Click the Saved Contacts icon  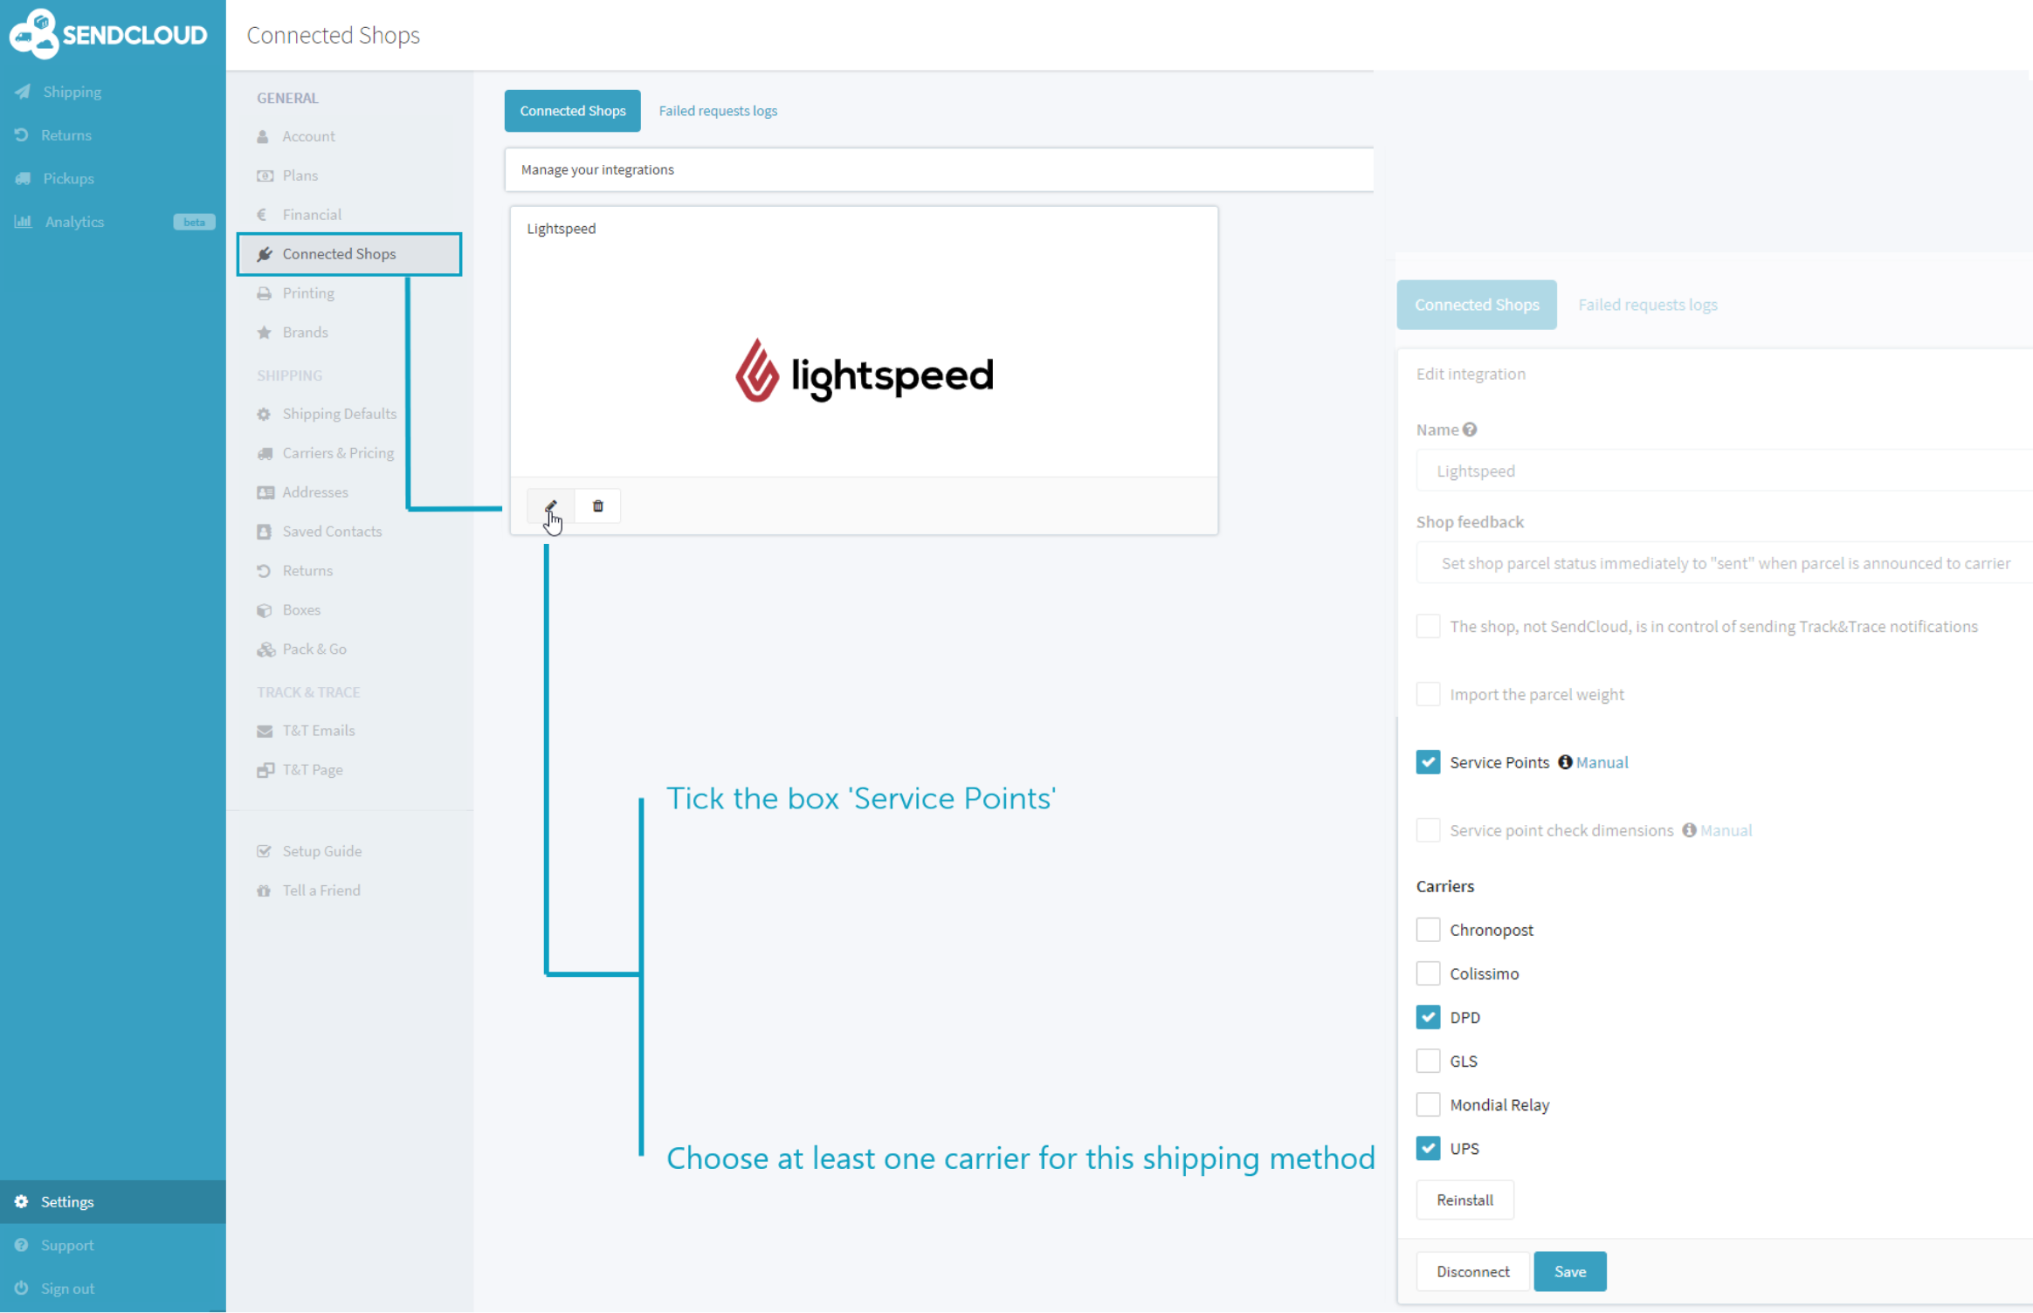[264, 532]
